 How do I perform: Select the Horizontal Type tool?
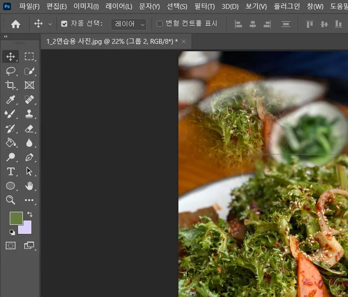11,171
